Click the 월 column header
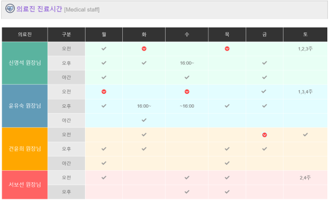Screen dimensions: 329x201 (104, 35)
